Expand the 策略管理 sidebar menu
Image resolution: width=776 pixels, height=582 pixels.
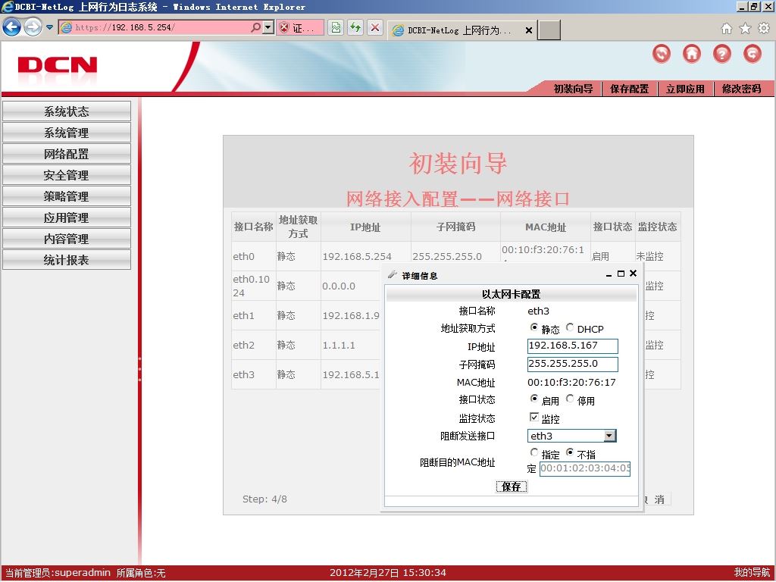click(67, 196)
